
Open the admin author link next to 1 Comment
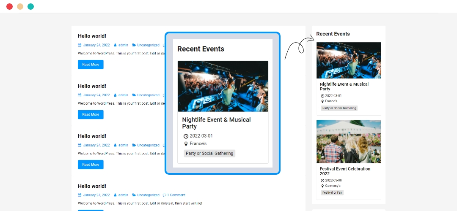(123, 195)
